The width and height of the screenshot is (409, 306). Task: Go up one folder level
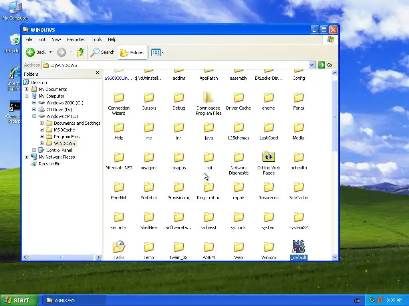coord(81,52)
